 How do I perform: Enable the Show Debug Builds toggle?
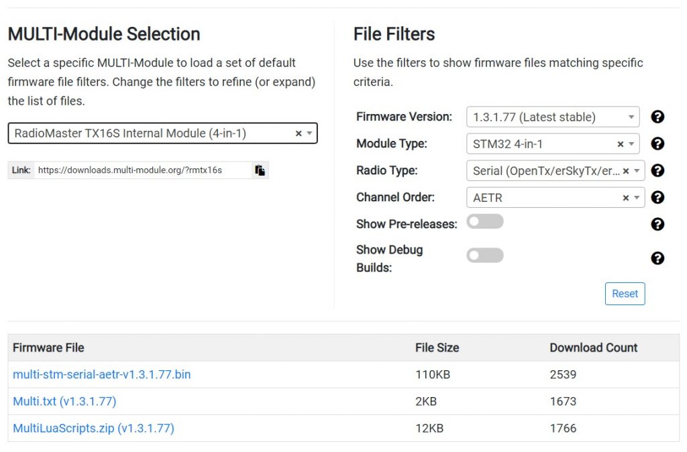(484, 256)
